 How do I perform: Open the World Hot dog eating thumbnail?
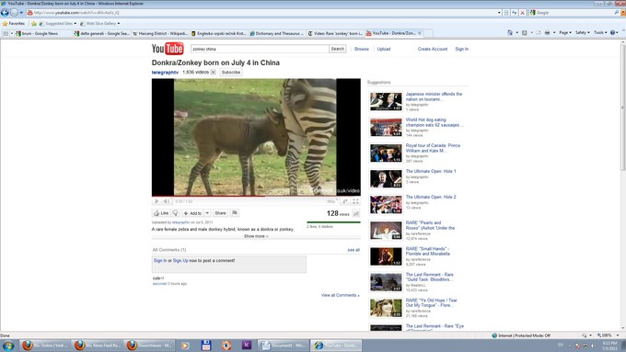click(x=386, y=127)
